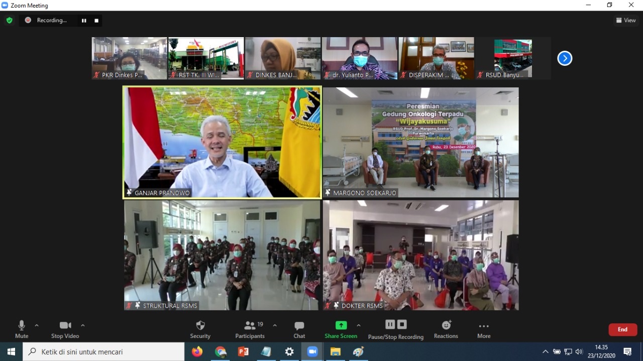Open the Reactions emoji menu
This screenshot has height=361, width=643.
(x=446, y=329)
